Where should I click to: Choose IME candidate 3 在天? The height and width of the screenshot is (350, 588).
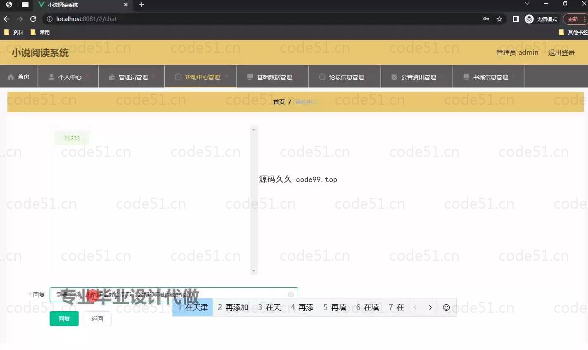269,307
